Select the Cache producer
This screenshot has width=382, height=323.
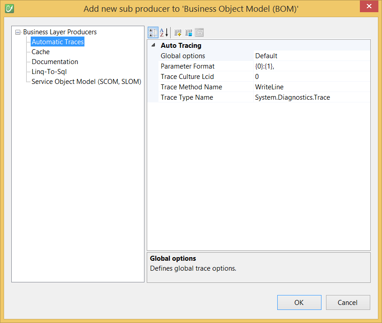(x=41, y=52)
